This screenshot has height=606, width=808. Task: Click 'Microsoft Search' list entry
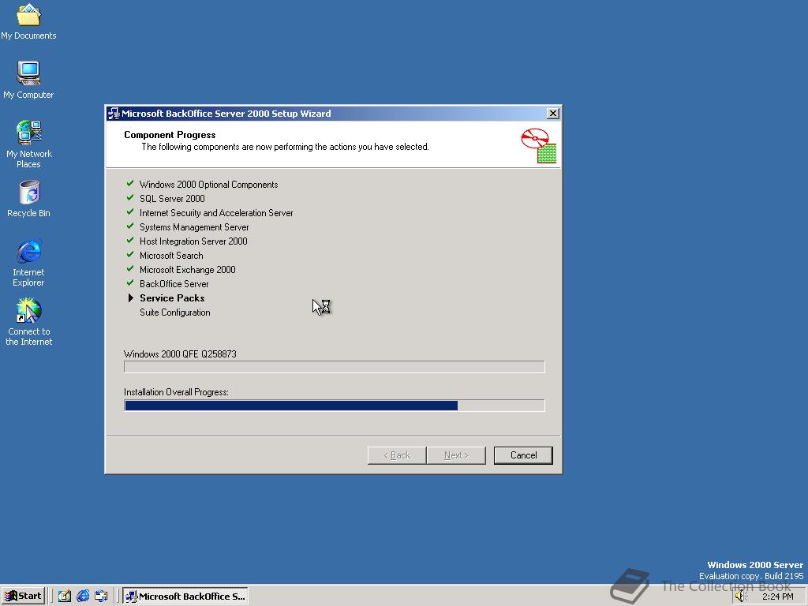(171, 256)
